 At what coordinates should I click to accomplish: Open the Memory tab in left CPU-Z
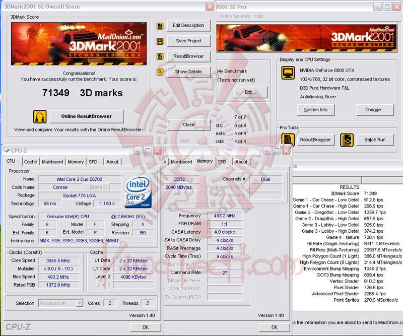pyautogui.click(x=76, y=162)
